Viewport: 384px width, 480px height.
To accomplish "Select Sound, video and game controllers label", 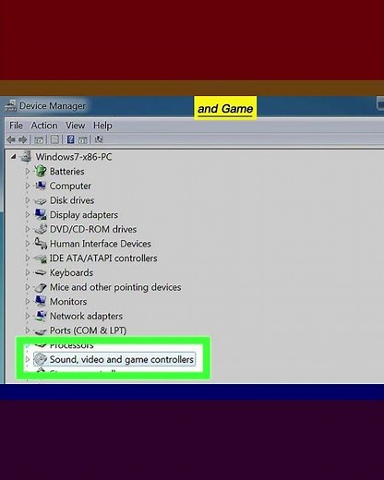I will coord(122,359).
